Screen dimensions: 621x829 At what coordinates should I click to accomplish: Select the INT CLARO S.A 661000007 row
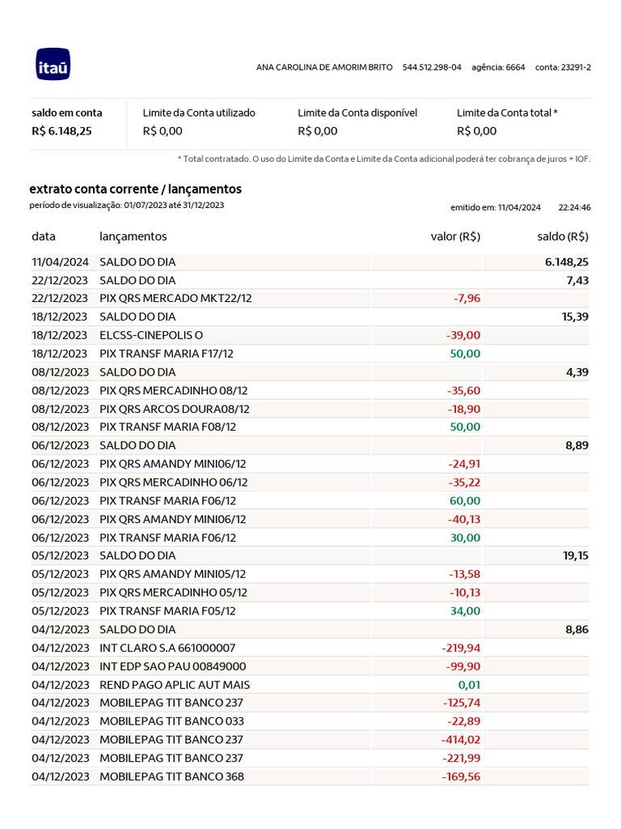167,648
